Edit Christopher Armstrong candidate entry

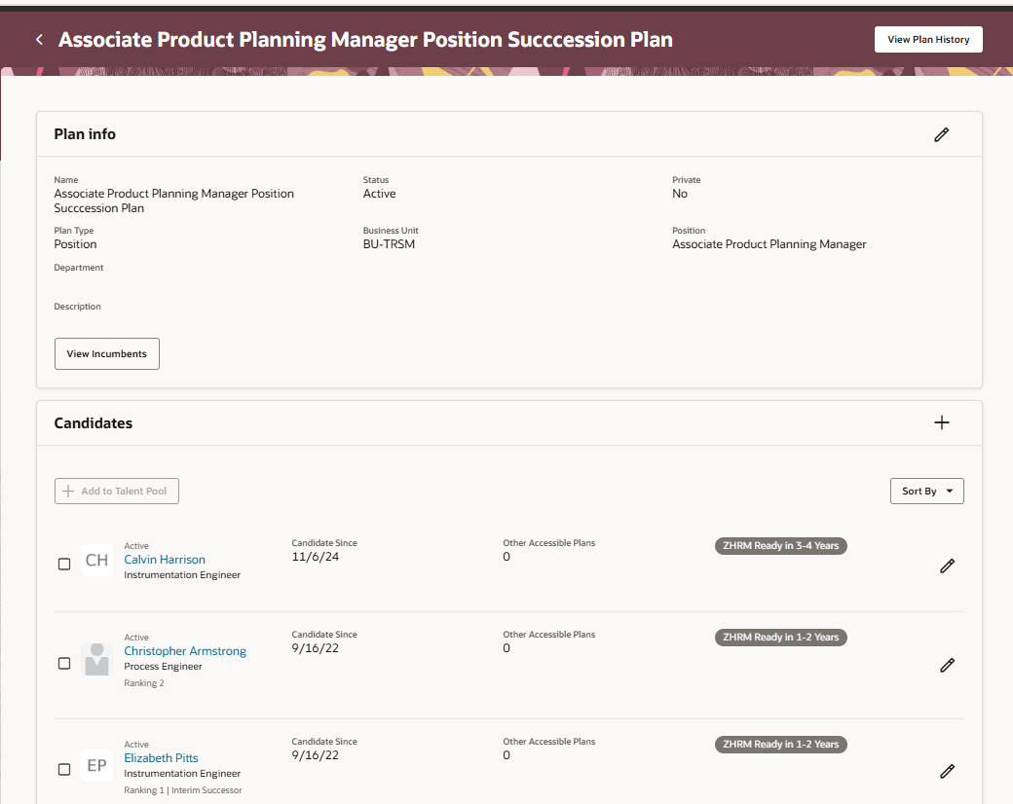pos(947,665)
